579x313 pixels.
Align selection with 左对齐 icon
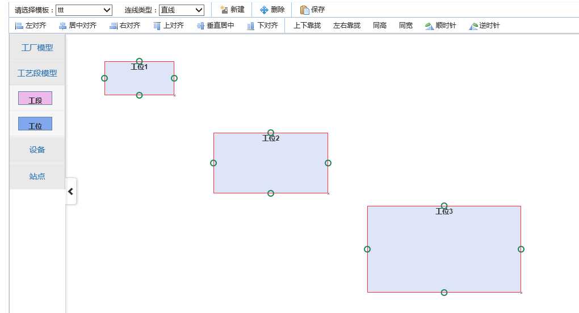(19, 26)
